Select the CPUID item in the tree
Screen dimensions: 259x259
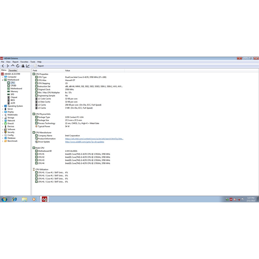(x=13, y=86)
